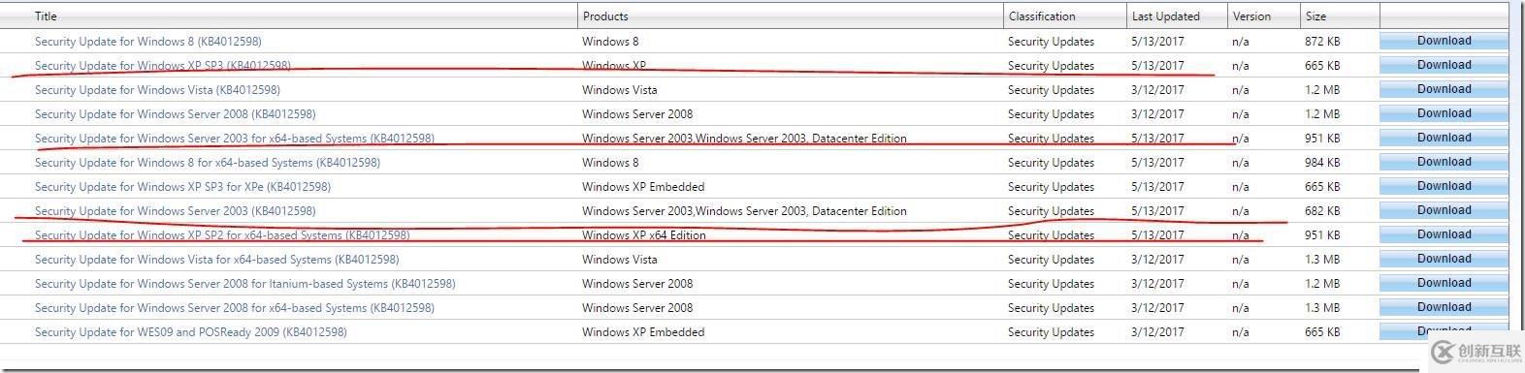Download Windows Server 2003 x64 951 KB update

point(1444,138)
